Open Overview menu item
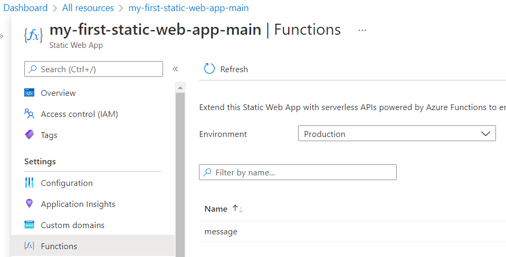 [x=93, y=93]
